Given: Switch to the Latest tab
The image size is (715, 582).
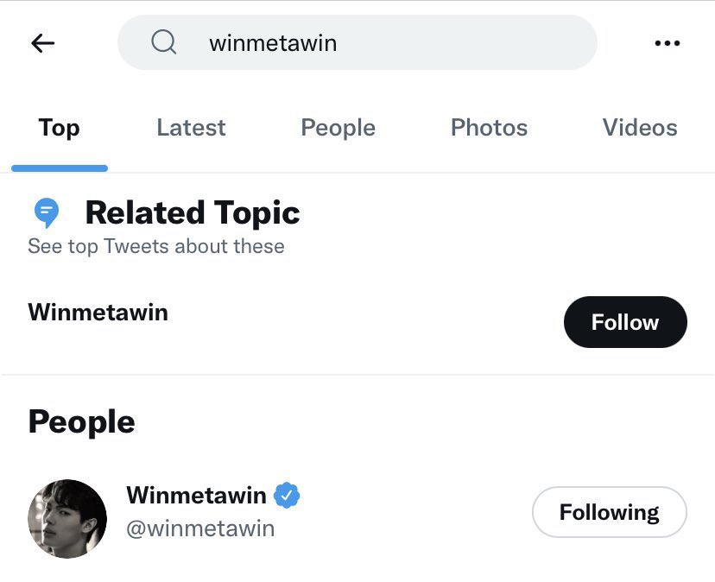Looking at the screenshot, I should point(191,128).
